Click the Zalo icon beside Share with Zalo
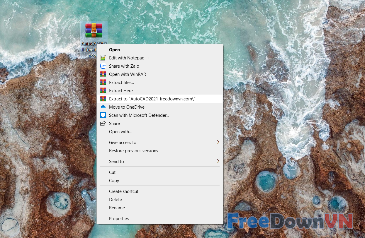This screenshot has width=365, height=238. pyautogui.click(x=103, y=66)
